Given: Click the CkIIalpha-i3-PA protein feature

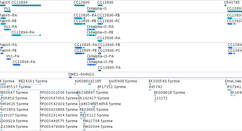Looking at the screenshot, I should click(x=91, y=59).
